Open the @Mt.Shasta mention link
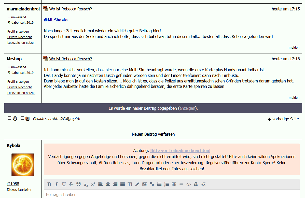 pos(56,20)
